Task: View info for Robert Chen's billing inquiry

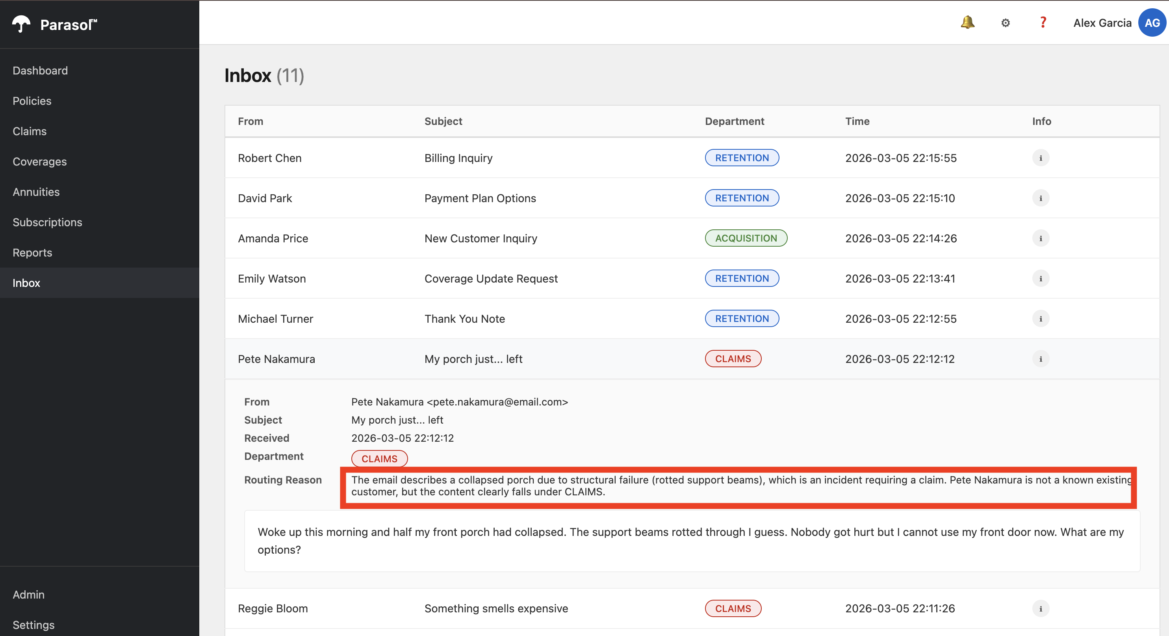Action: pos(1041,158)
